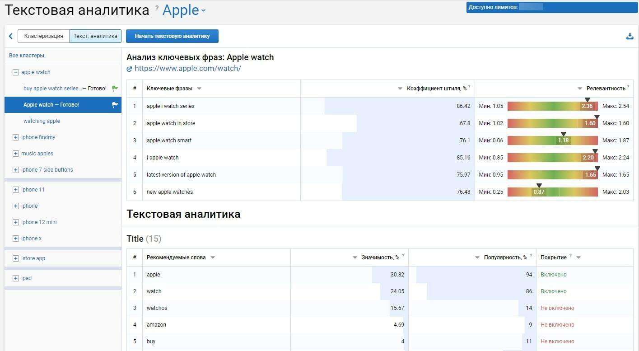This screenshot has height=351, width=639.
Task: Click help icon next to Релевантность
Action: pos(628,87)
